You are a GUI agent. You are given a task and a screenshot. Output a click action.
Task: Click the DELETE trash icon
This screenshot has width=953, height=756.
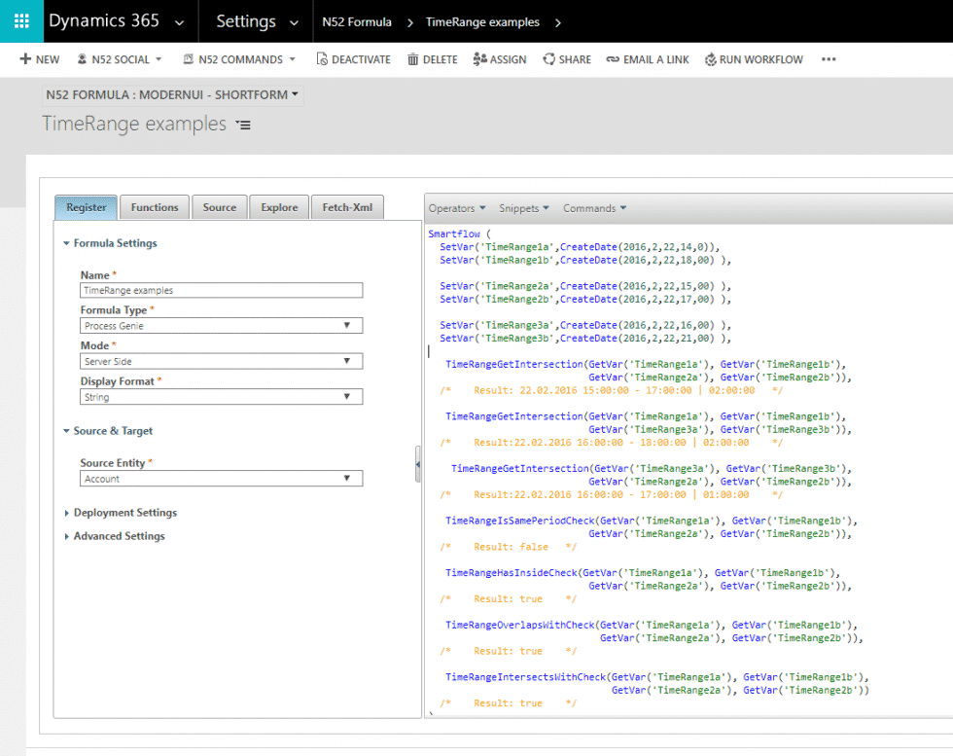coord(412,59)
